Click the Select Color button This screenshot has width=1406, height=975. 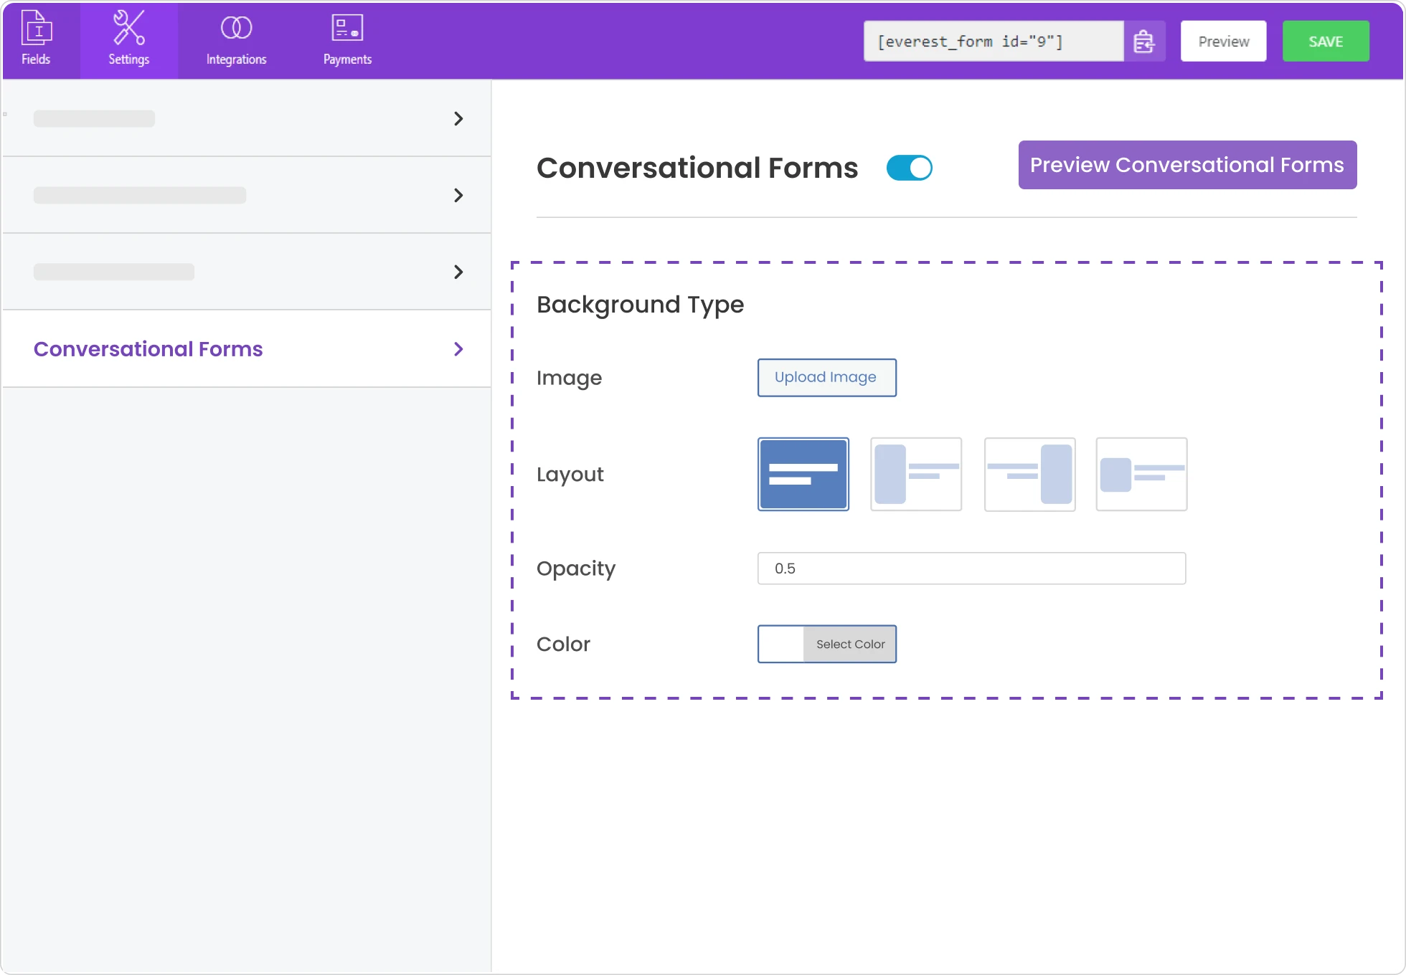pos(850,644)
